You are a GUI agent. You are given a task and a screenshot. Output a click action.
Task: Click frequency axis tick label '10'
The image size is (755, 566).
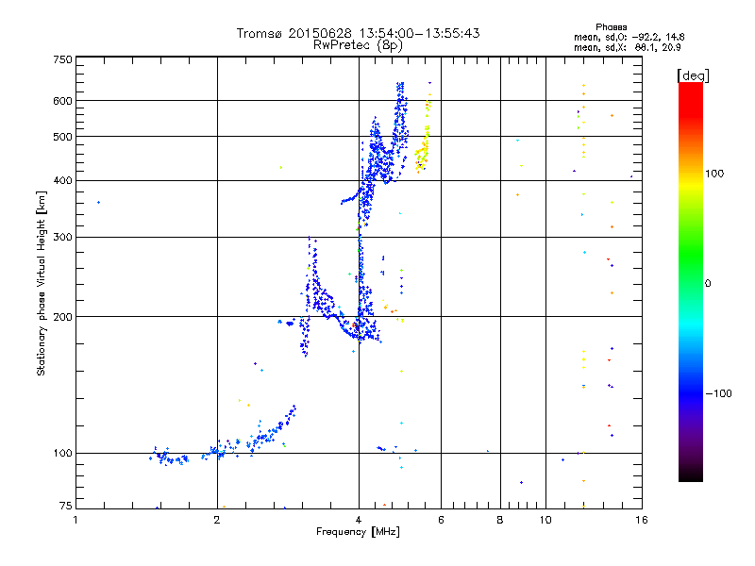[545, 520]
